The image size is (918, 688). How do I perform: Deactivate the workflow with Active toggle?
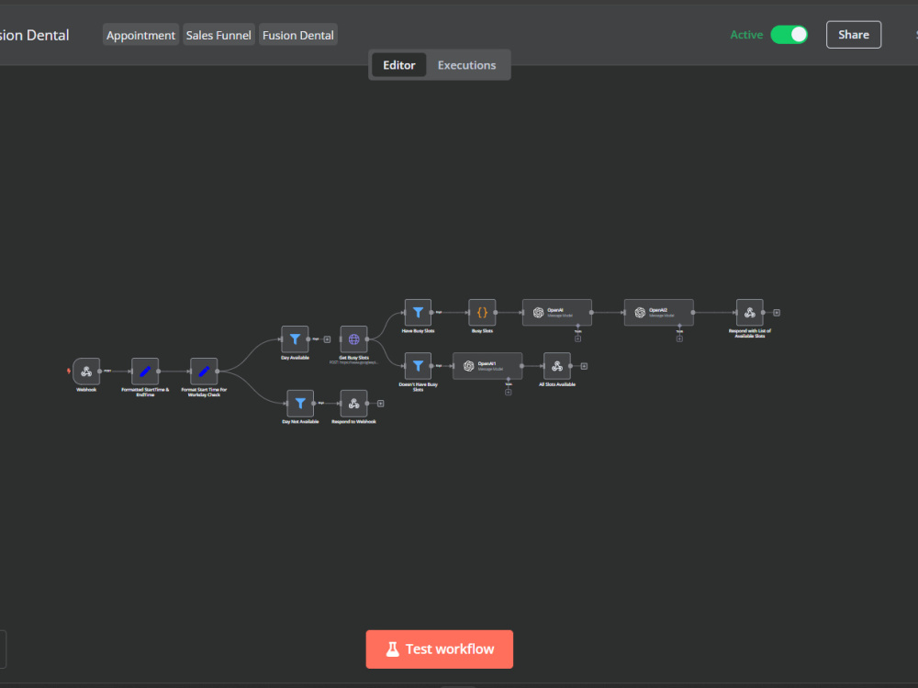point(789,35)
